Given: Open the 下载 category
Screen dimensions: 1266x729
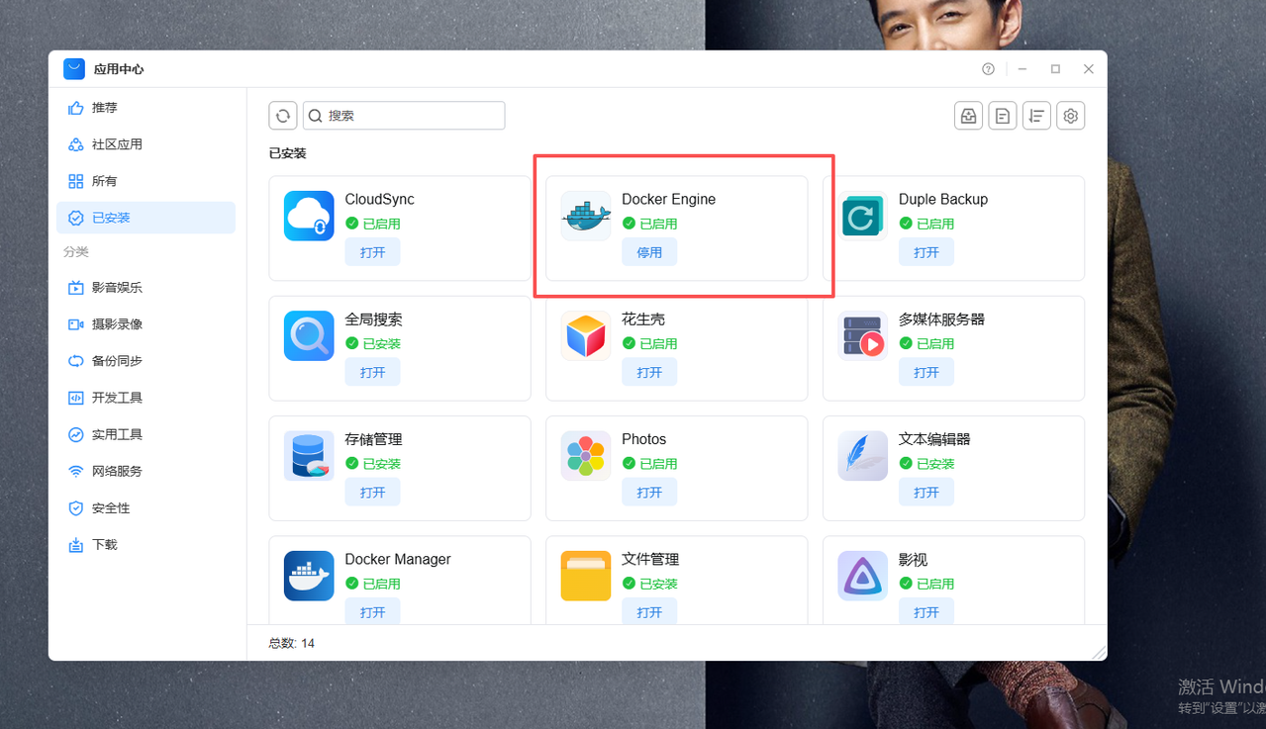Looking at the screenshot, I should coord(146,545).
